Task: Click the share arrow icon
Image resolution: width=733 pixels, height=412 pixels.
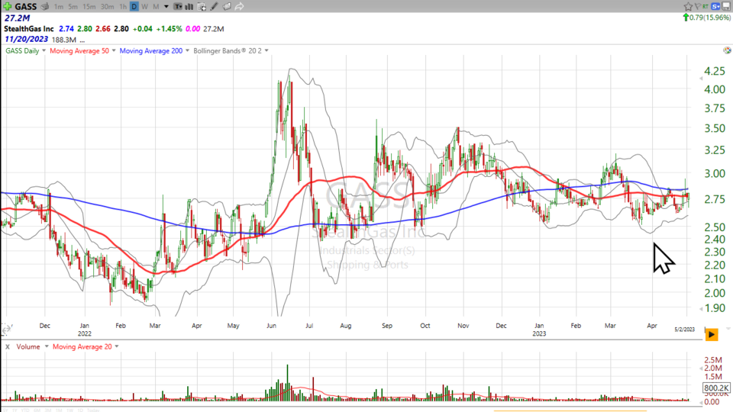Action: (239, 7)
